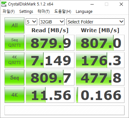Screen dimensions: 129x118
Task: Open the Select Folder drive dropdown
Action: pos(95,22)
